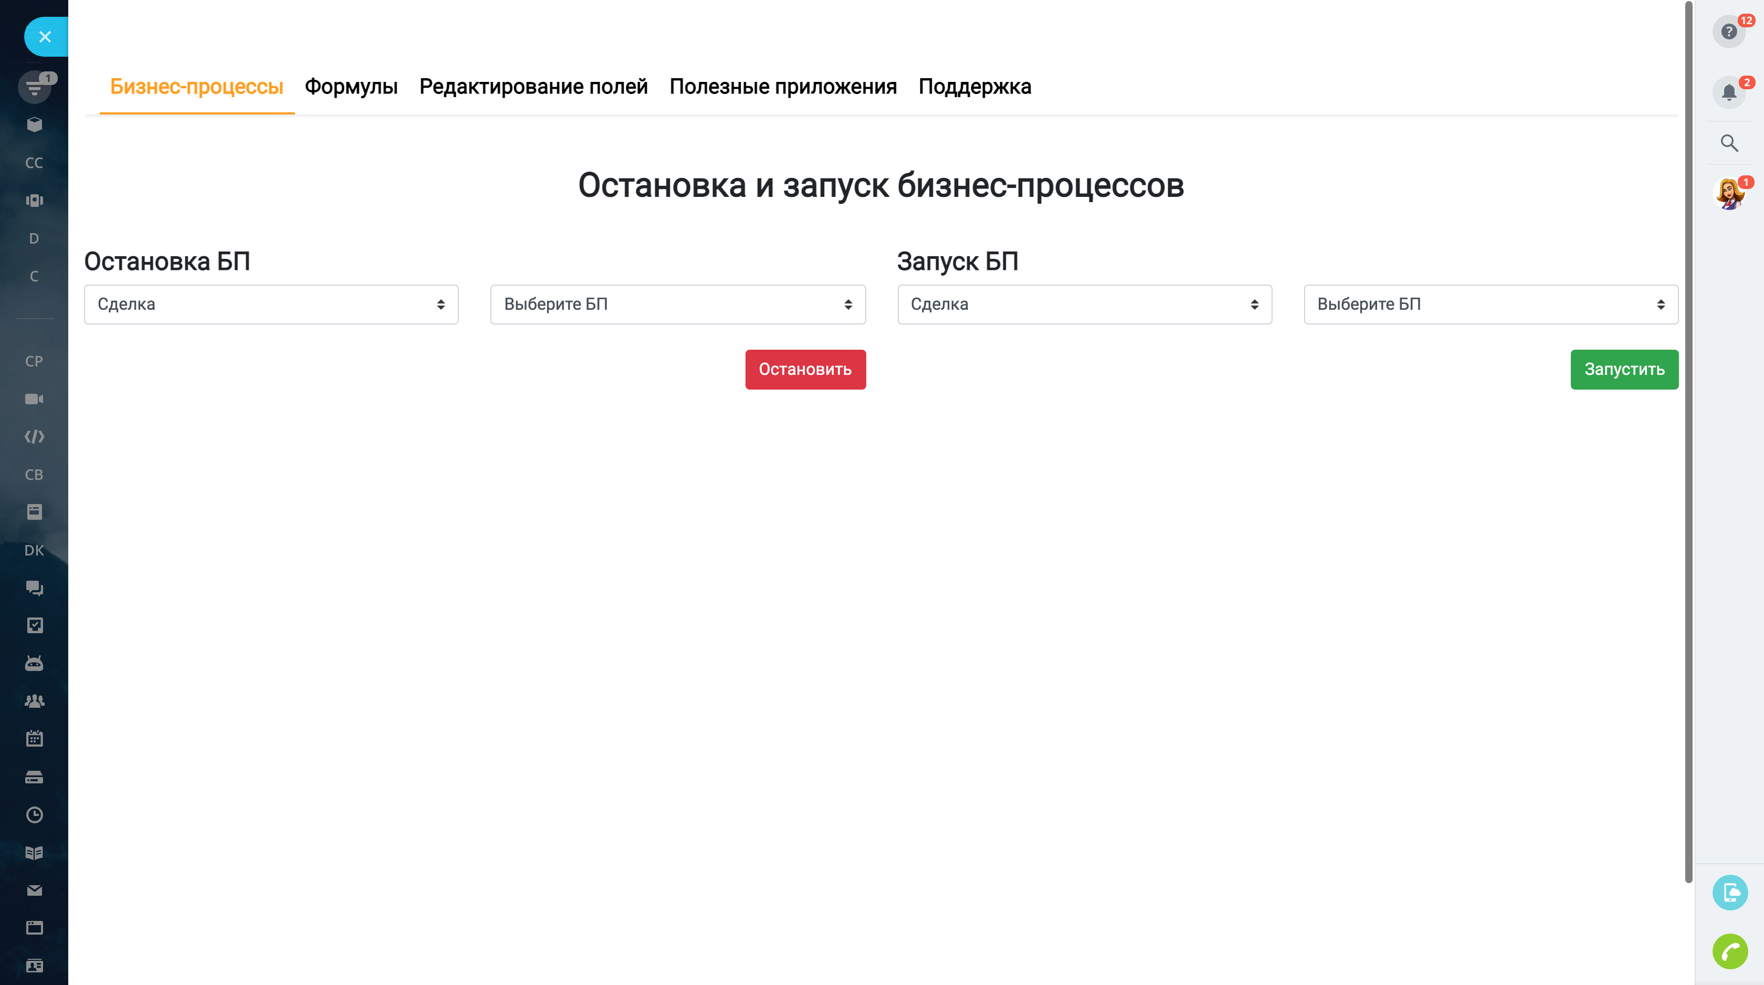Open the Сделка dropdown under Запуск БП
1764x985 pixels.
click(x=1084, y=304)
